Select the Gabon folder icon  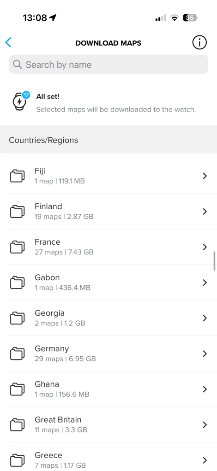(x=17, y=283)
